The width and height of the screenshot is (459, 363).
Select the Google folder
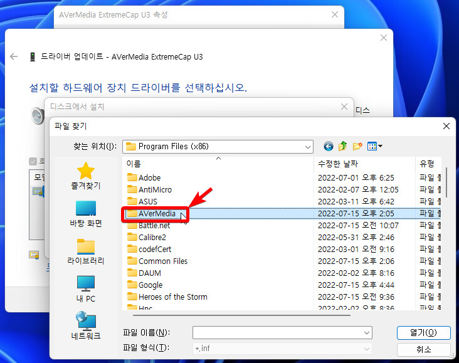145,285
